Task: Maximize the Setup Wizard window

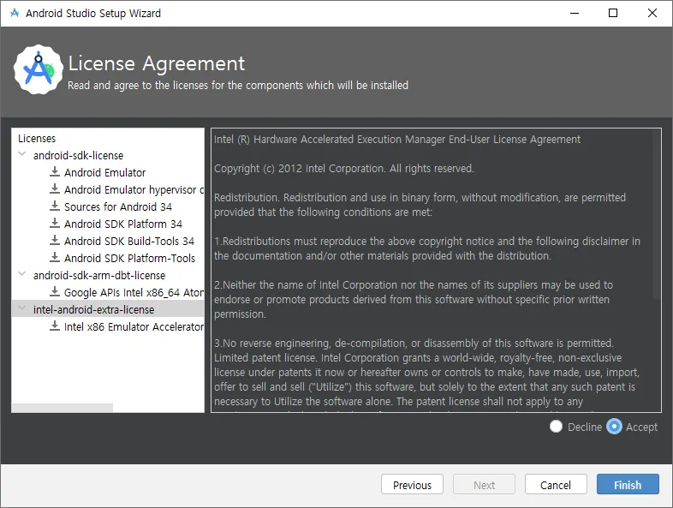Action: (613, 13)
